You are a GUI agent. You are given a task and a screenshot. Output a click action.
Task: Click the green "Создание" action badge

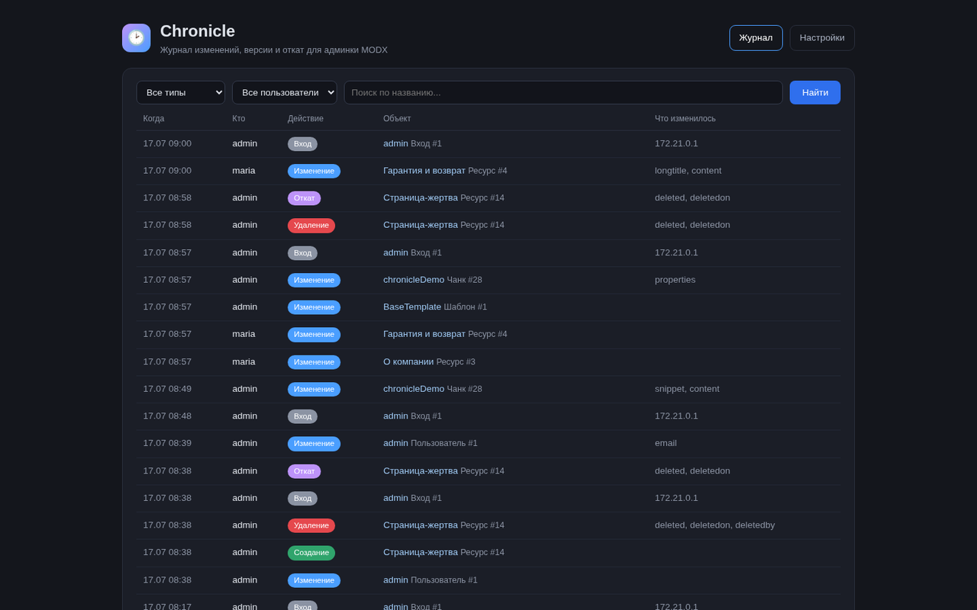click(x=311, y=553)
